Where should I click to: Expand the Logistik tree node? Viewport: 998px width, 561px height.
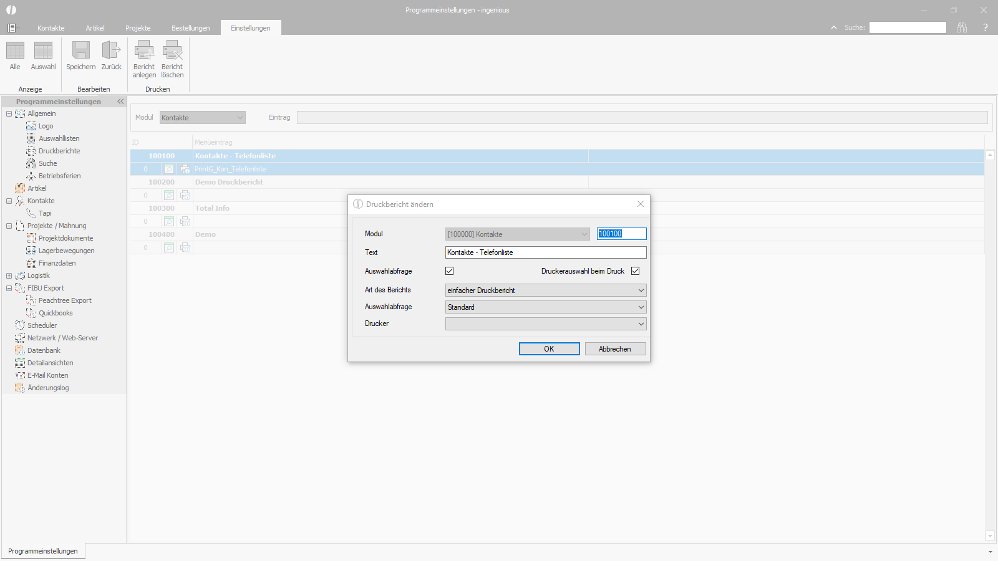(x=9, y=276)
